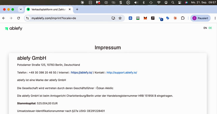Bookmark this page with the star icon
Screen dimensions: 217x114
coord(120,18)
